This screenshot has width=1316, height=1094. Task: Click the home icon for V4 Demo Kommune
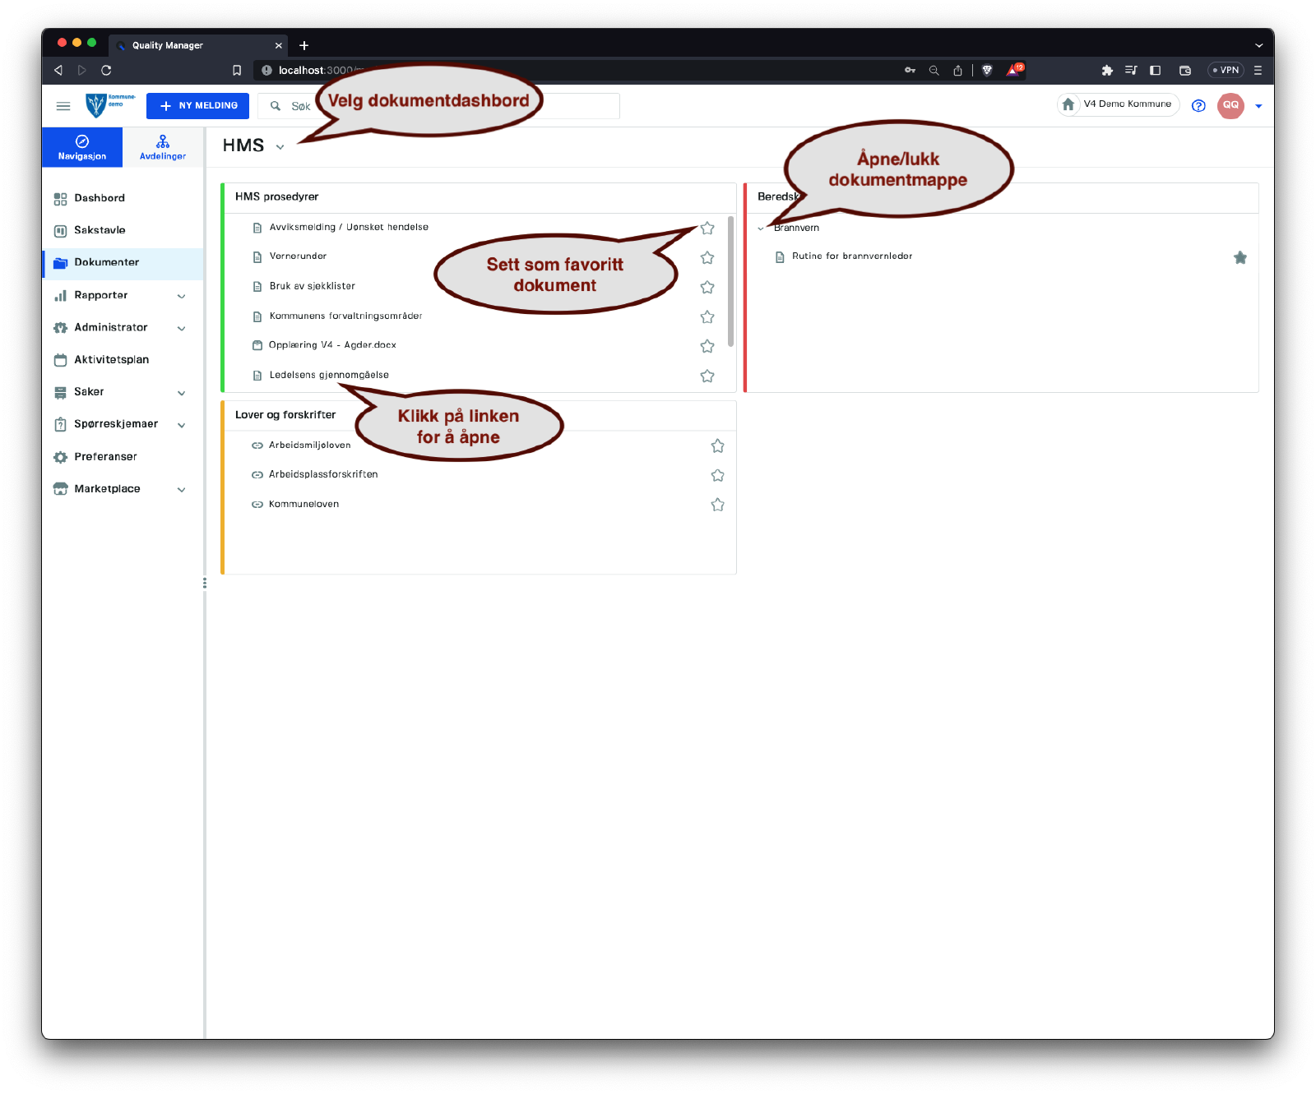click(1068, 104)
